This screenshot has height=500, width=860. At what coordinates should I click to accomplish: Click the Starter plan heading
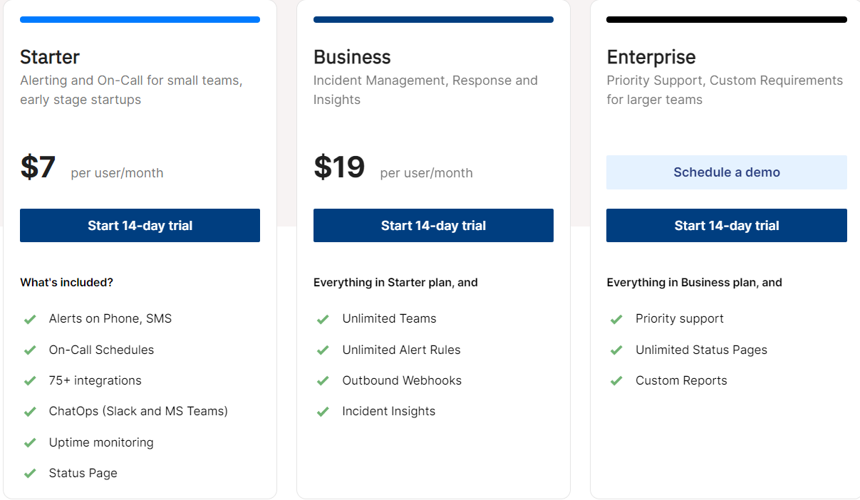[x=50, y=57]
